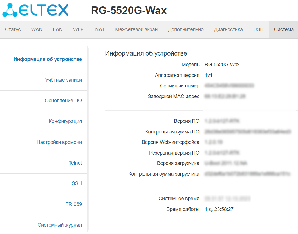Open Обновление ПО section
Screen dimensions: 298x234
pyautogui.click(x=63, y=101)
